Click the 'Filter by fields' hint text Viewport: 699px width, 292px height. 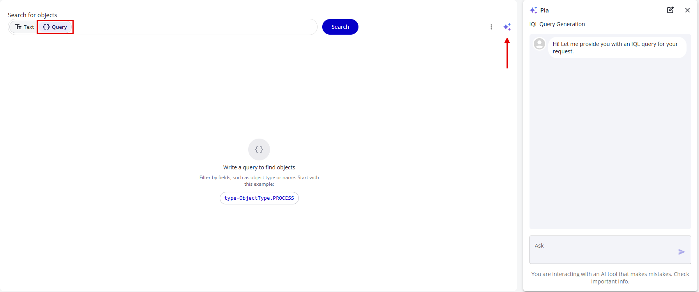pos(259,181)
